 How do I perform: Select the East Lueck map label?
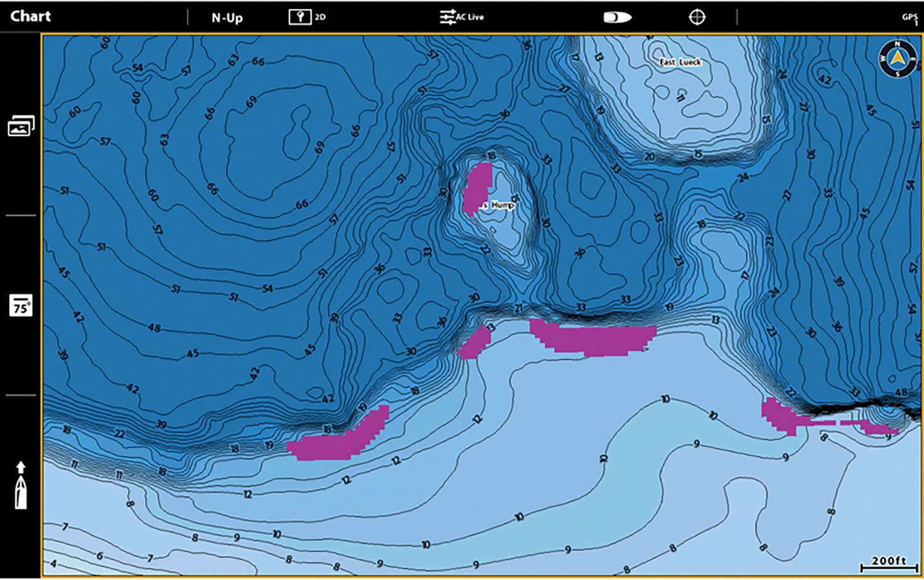680,62
